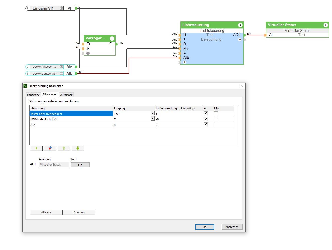Viewport: 332px width, 250px height.
Task: Open the Automatik tab
Action: [66, 95]
